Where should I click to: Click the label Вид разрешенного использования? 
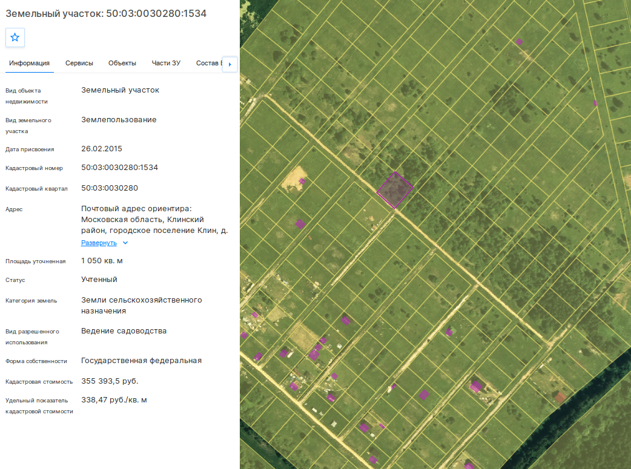pos(32,337)
